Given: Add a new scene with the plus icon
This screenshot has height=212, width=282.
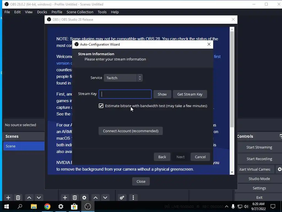Looking at the screenshot, I should pyautogui.click(x=8, y=198).
